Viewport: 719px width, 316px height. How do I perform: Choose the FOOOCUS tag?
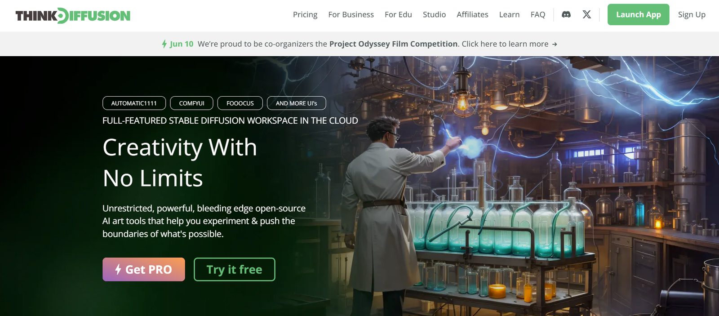coord(240,103)
